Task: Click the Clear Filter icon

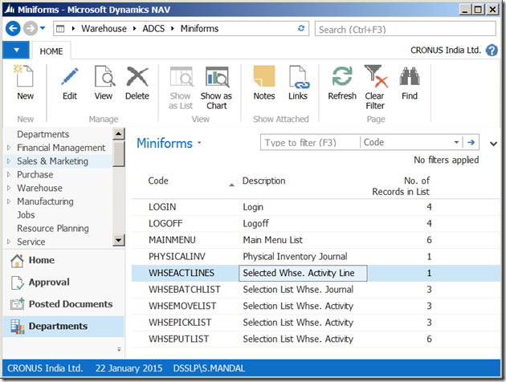Action: coord(376,76)
